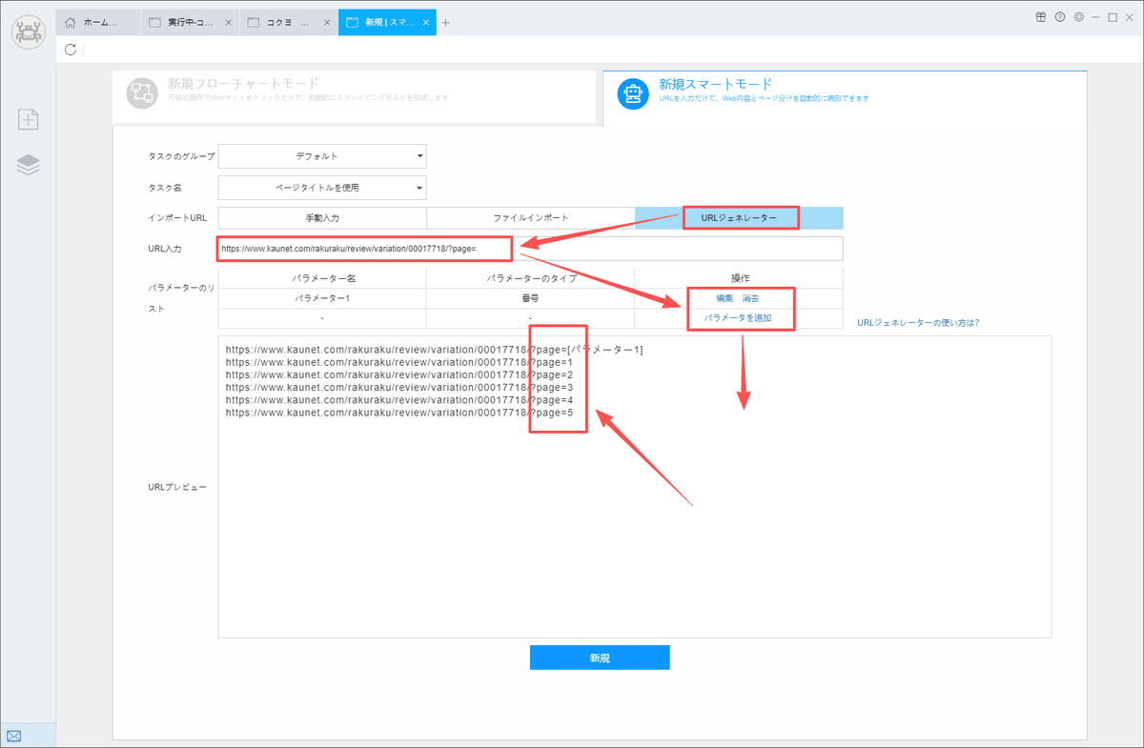Close the 新規 | スマ... tab
Image resolution: width=1144 pixels, height=748 pixels.
[x=425, y=22]
